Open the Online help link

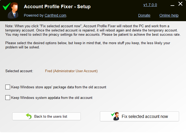point(169,15)
